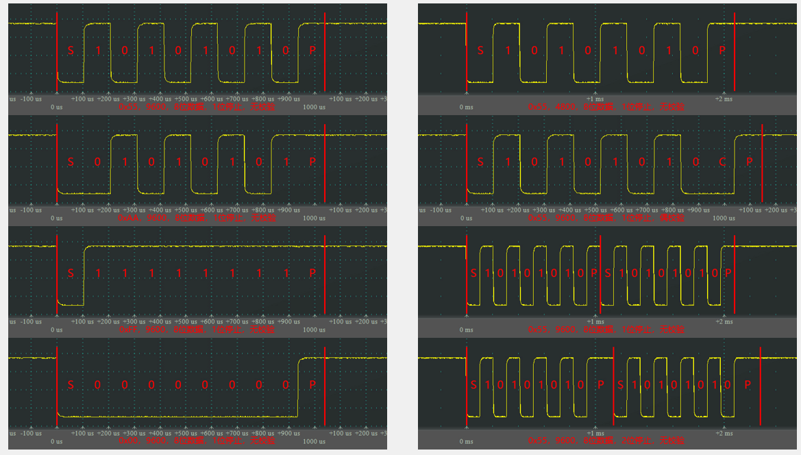Select the 0x00 9600 waveform panel
The image size is (801, 455).
tap(198, 394)
